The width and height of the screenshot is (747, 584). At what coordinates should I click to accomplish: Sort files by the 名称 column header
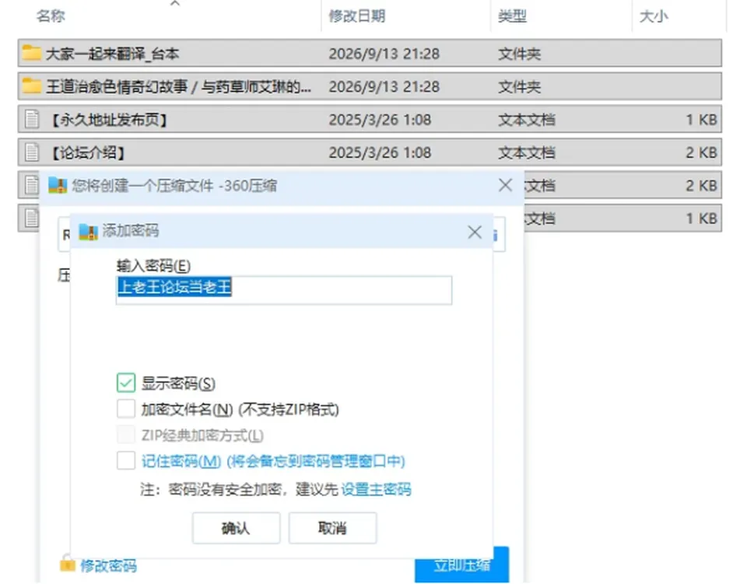point(51,16)
